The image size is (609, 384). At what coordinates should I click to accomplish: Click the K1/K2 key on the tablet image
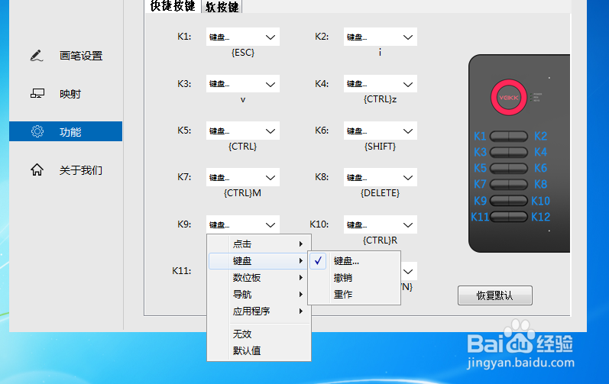point(508,136)
